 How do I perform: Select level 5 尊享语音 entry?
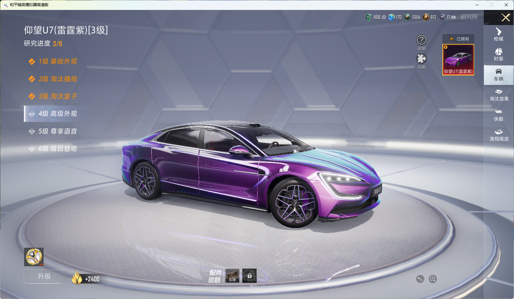pyautogui.click(x=58, y=131)
